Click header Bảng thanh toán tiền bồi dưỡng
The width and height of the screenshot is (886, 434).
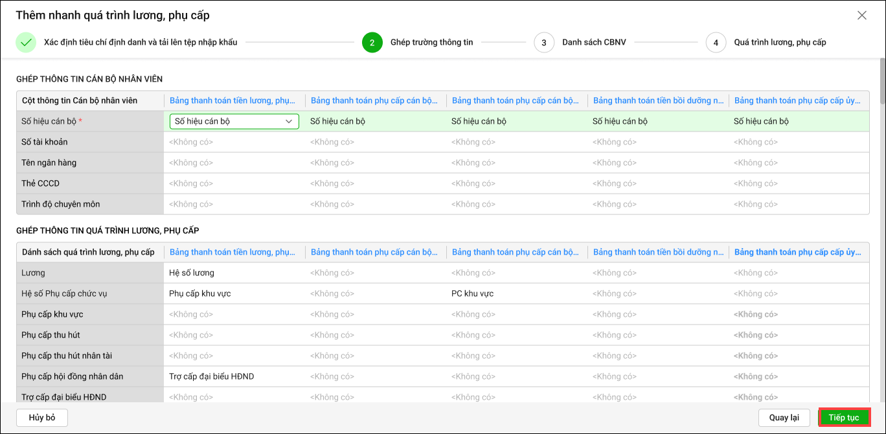coord(658,100)
